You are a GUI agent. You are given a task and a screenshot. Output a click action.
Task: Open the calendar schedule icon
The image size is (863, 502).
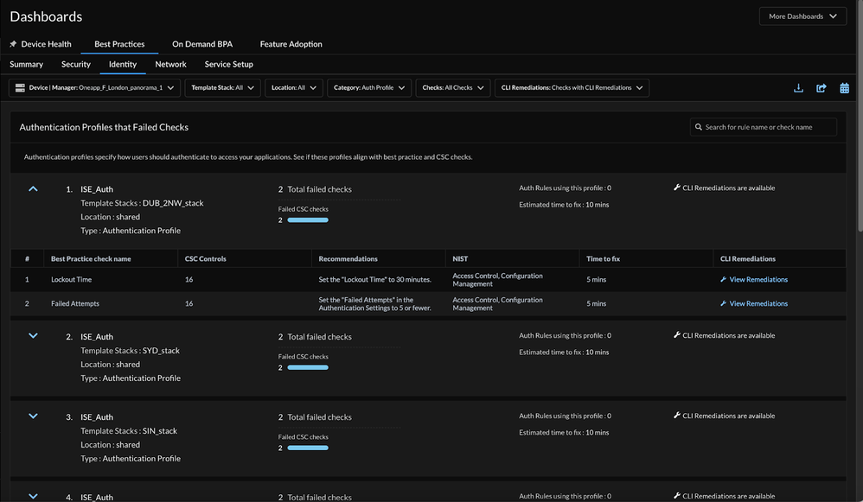click(844, 88)
